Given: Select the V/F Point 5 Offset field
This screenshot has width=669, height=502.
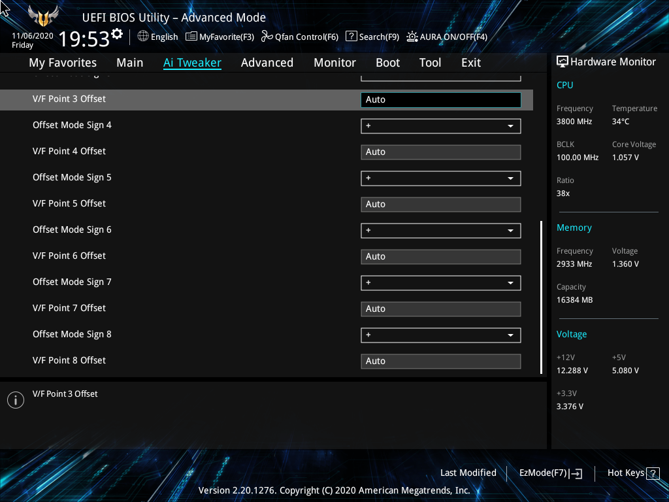Looking at the screenshot, I should pyautogui.click(x=441, y=205).
